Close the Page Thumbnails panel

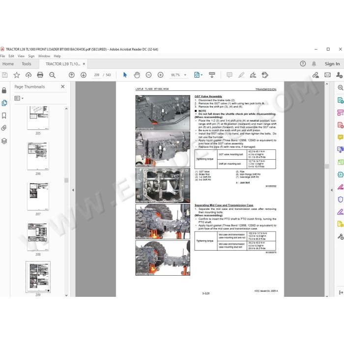(63, 86)
